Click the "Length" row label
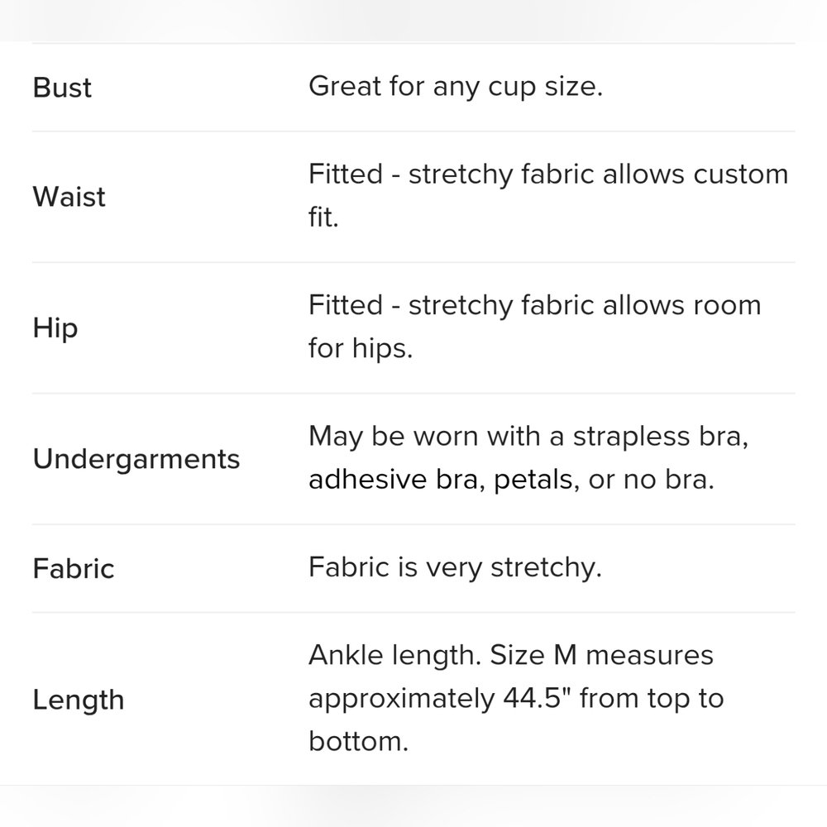This screenshot has height=827, width=827. [x=79, y=700]
